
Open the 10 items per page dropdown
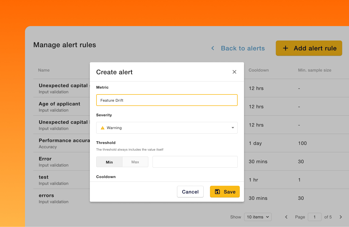258,217
